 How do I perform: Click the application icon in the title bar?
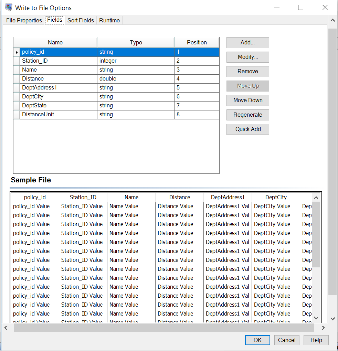click(8, 7)
